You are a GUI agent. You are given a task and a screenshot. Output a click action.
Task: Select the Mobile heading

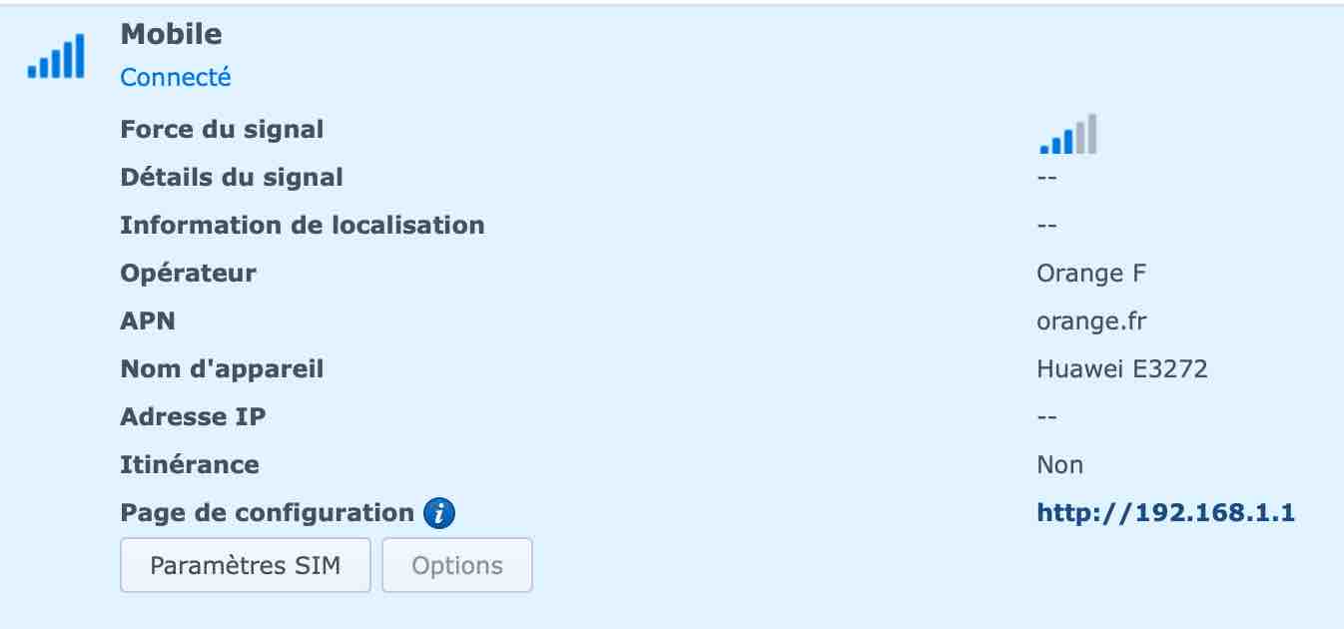coord(171,34)
